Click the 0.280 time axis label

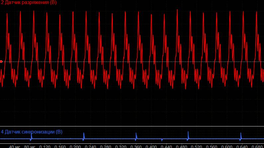pos(105,146)
